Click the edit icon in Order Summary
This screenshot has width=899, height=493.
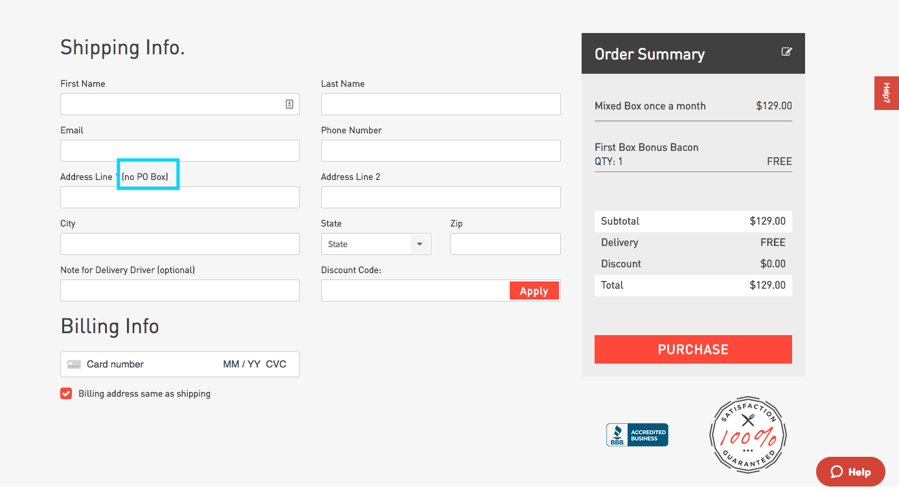tap(786, 52)
